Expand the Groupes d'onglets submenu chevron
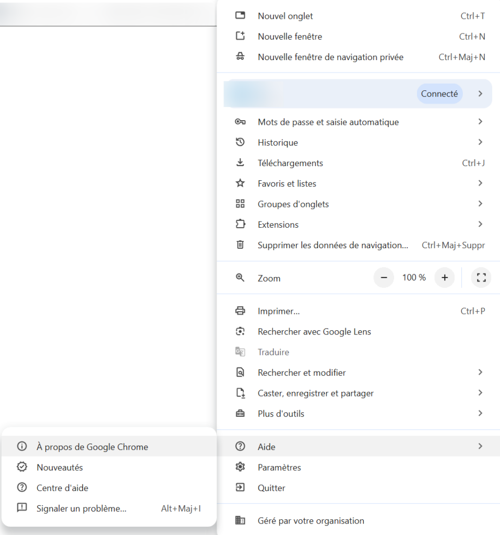 click(480, 204)
